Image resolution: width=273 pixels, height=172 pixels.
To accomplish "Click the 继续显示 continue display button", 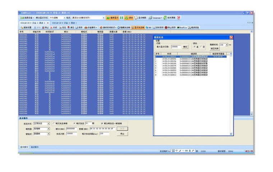I will tap(112, 18).
